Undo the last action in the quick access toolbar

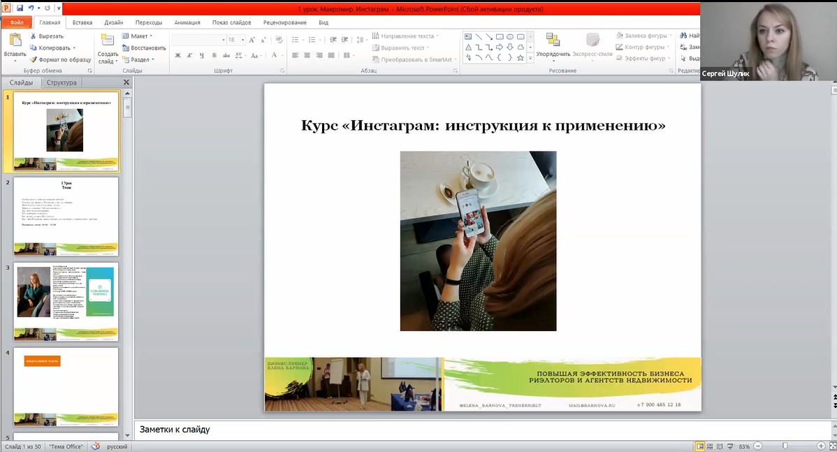coord(31,8)
